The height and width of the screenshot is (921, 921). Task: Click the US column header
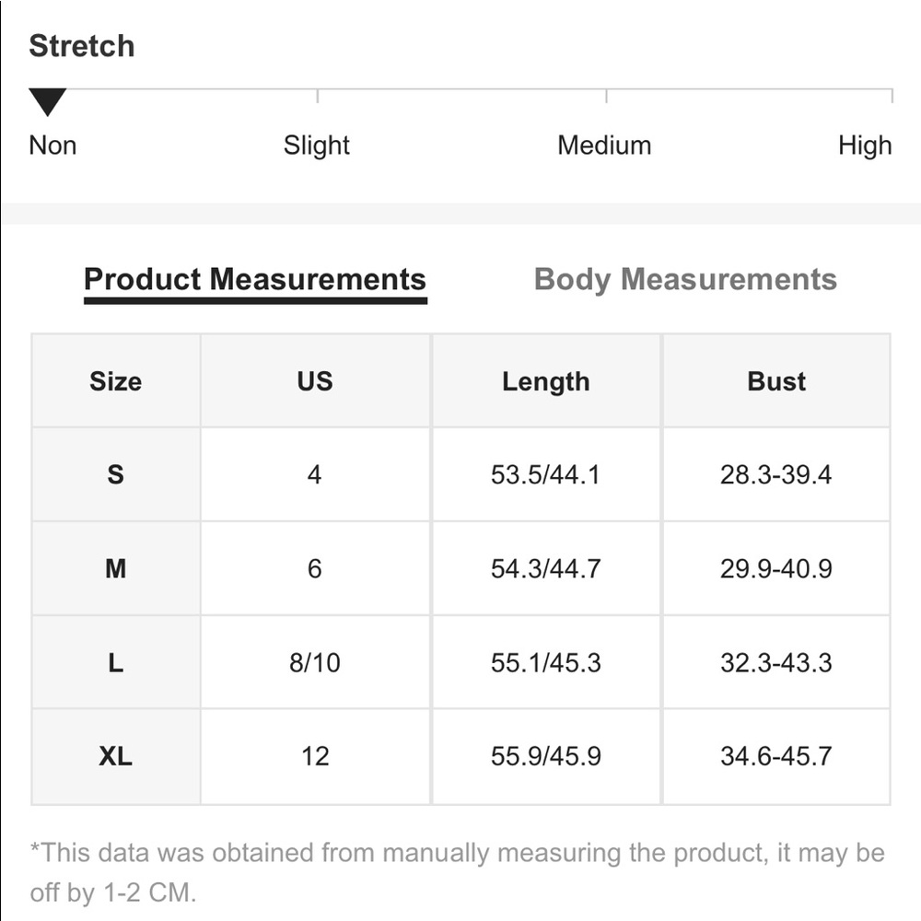pyautogui.click(x=315, y=381)
